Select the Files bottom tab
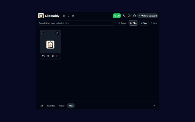The height and width of the screenshot is (122, 195). click(x=71, y=106)
